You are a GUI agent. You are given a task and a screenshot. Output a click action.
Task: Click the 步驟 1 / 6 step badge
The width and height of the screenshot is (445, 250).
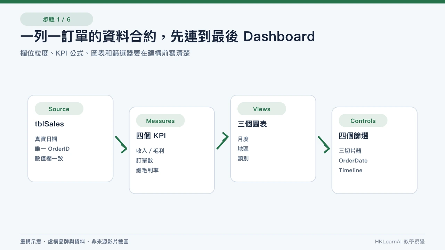(57, 19)
